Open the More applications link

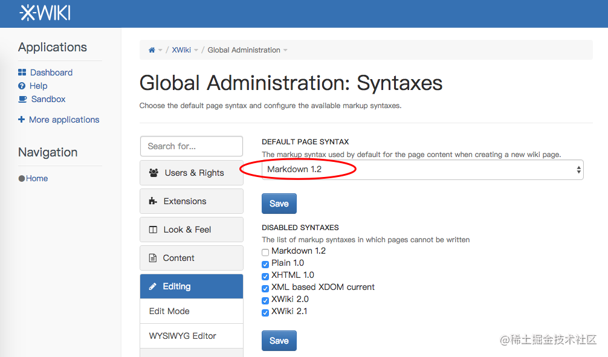point(64,120)
